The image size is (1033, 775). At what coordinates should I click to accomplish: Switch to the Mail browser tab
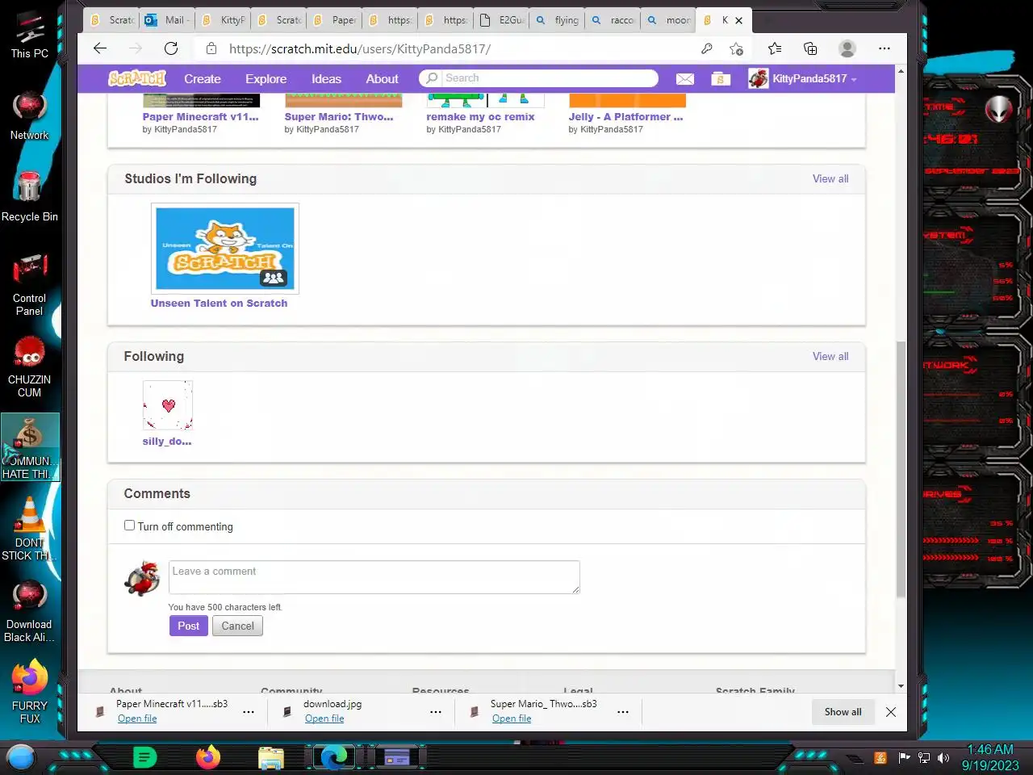click(167, 20)
